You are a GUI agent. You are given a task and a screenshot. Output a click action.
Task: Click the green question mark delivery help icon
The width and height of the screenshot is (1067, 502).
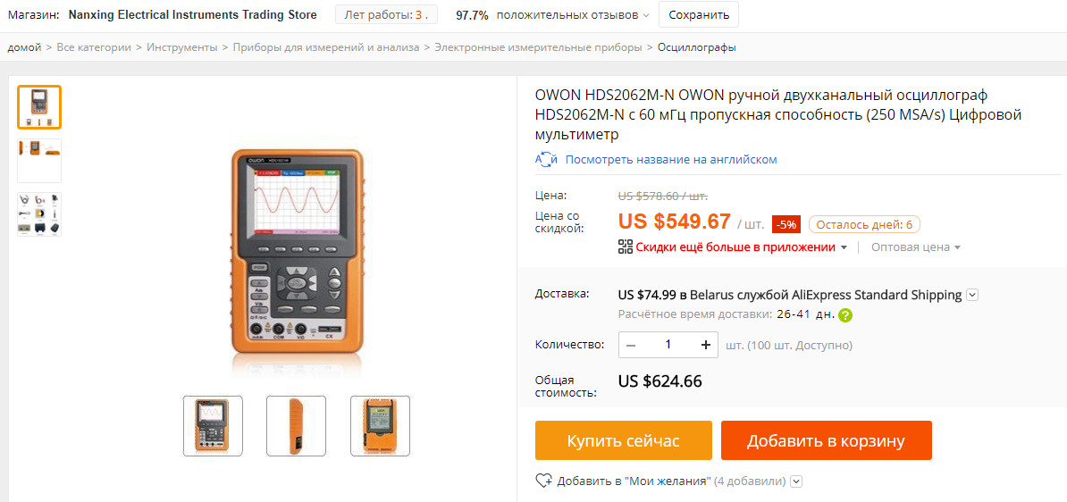(845, 315)
